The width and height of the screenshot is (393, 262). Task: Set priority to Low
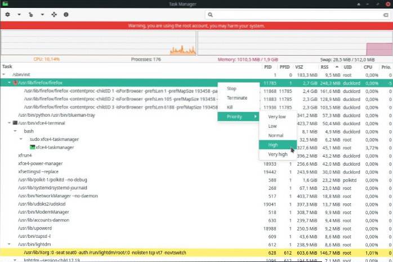coord(278,126)
